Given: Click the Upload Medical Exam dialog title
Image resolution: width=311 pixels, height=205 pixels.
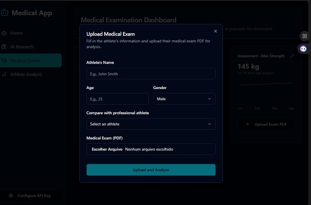Looking at the screenshot, I should click(x=110, y=34).
